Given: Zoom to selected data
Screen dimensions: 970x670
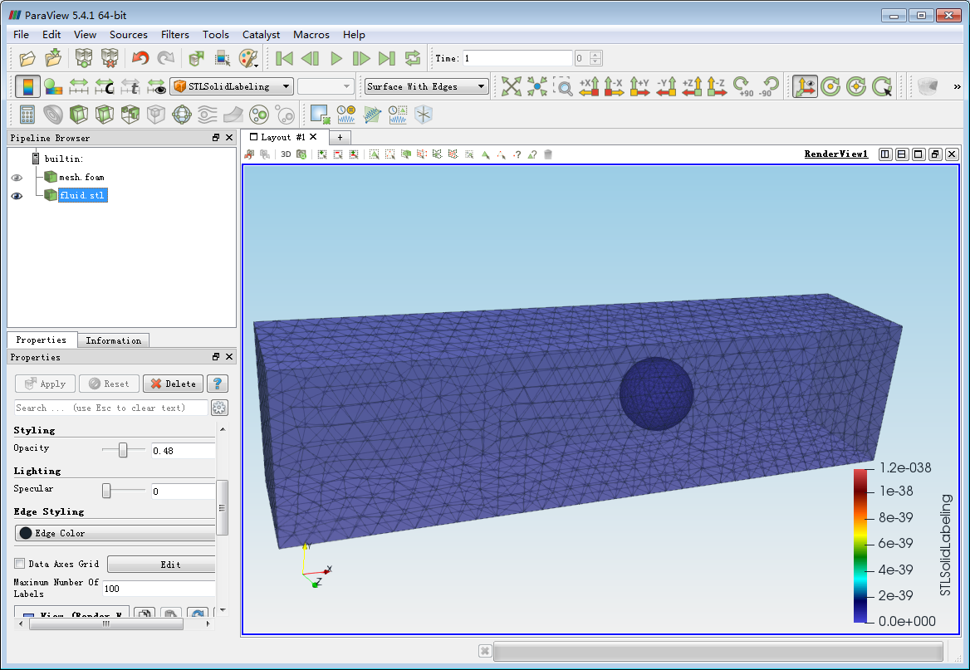Looking at the screenshot, I should click(x=537, y=86).
